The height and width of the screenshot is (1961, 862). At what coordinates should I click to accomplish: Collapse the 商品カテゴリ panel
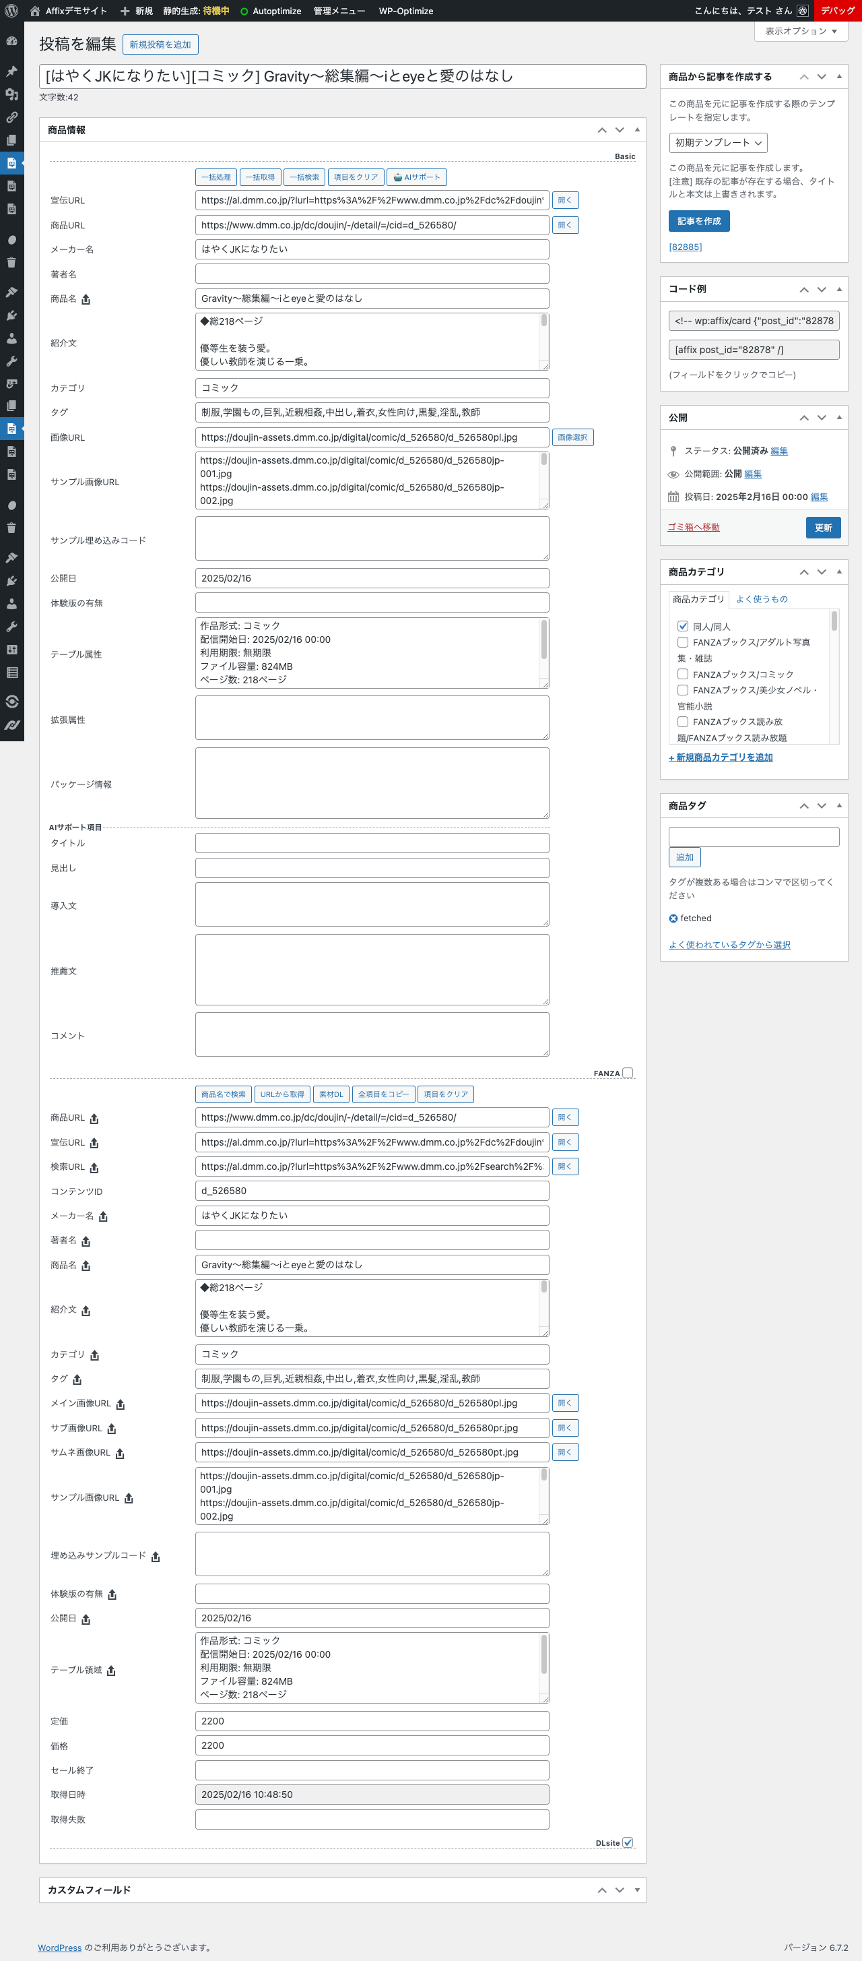(x=839, y=571)
